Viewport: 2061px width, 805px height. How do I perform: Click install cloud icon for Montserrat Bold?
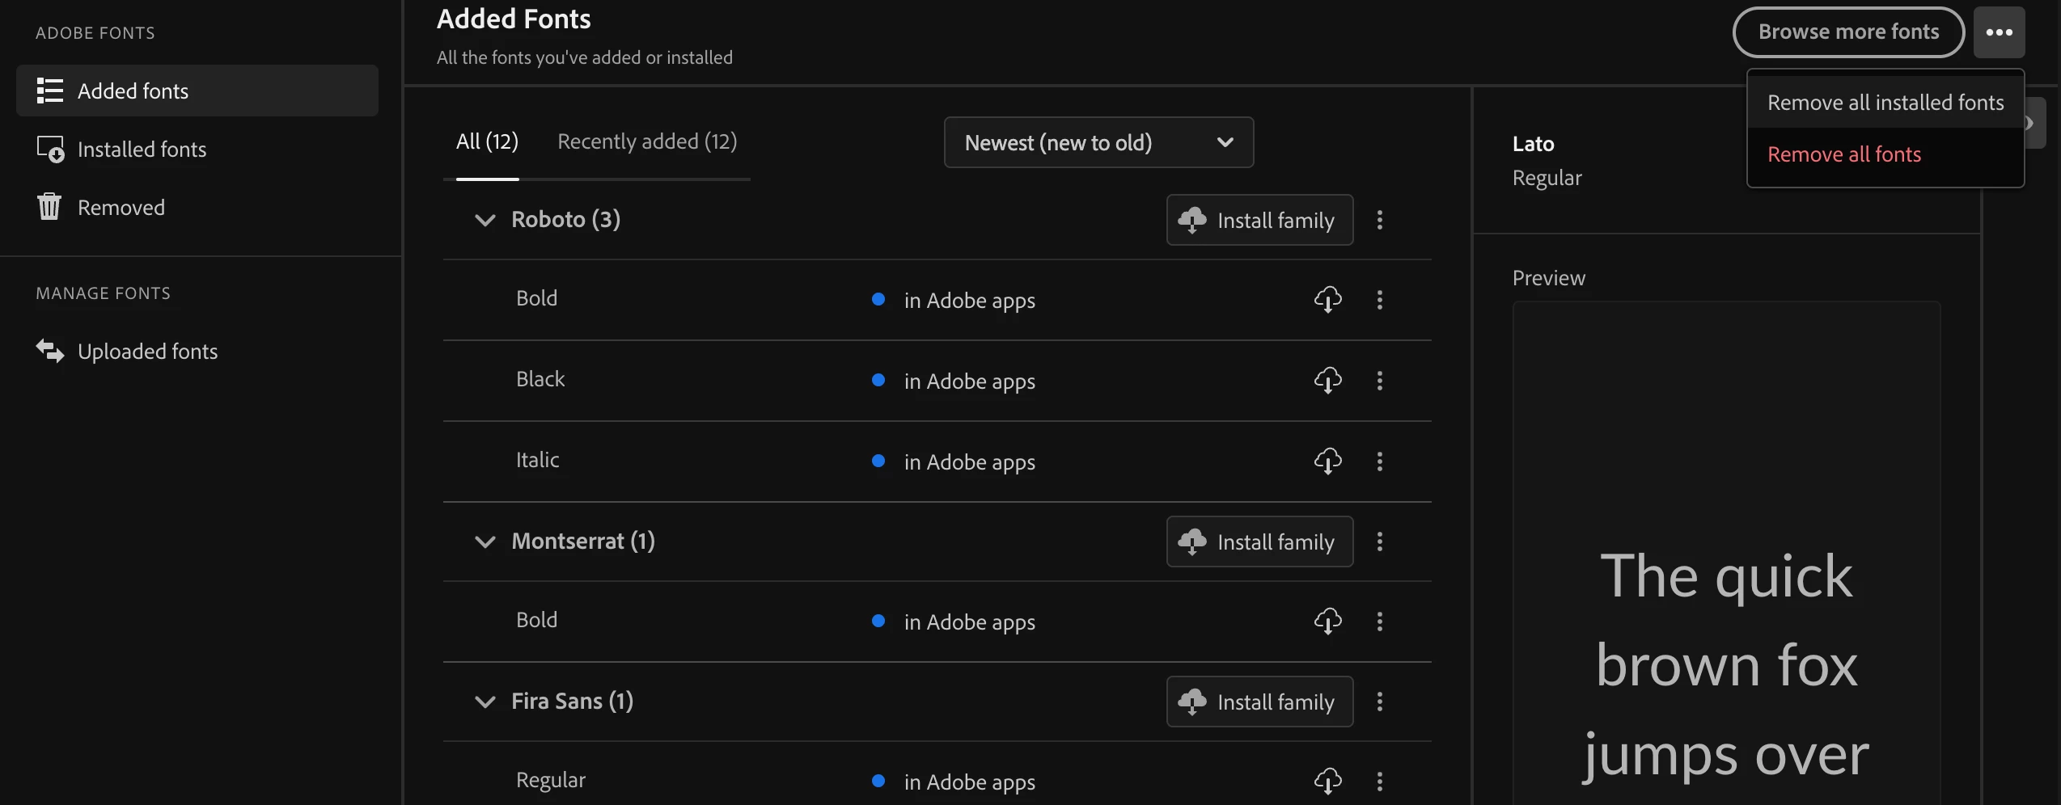pyautogui.click(x=1327, y=622)
